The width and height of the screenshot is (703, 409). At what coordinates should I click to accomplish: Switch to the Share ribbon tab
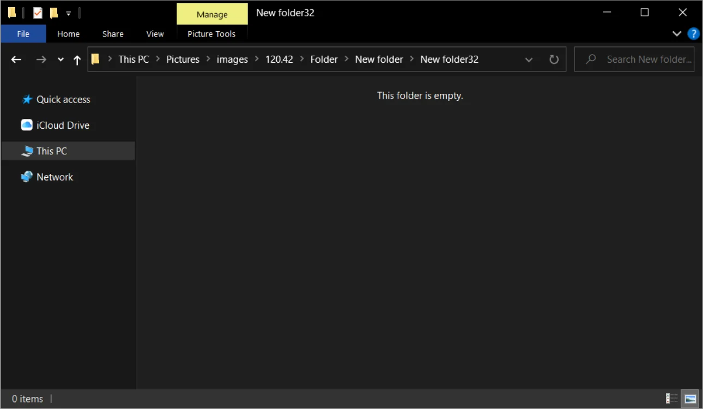[113, 34]
